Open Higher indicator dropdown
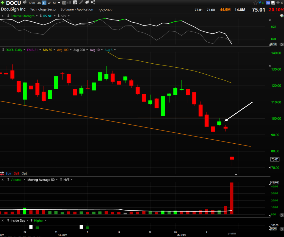Image resolution: width=284 pixels, height=237 pixels. click(46, 220)
